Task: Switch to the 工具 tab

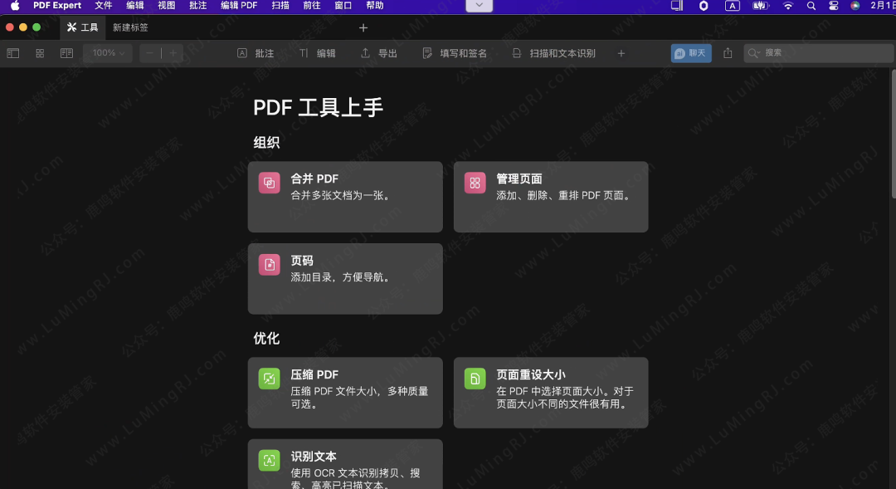Action: click(x=83, y=27)
